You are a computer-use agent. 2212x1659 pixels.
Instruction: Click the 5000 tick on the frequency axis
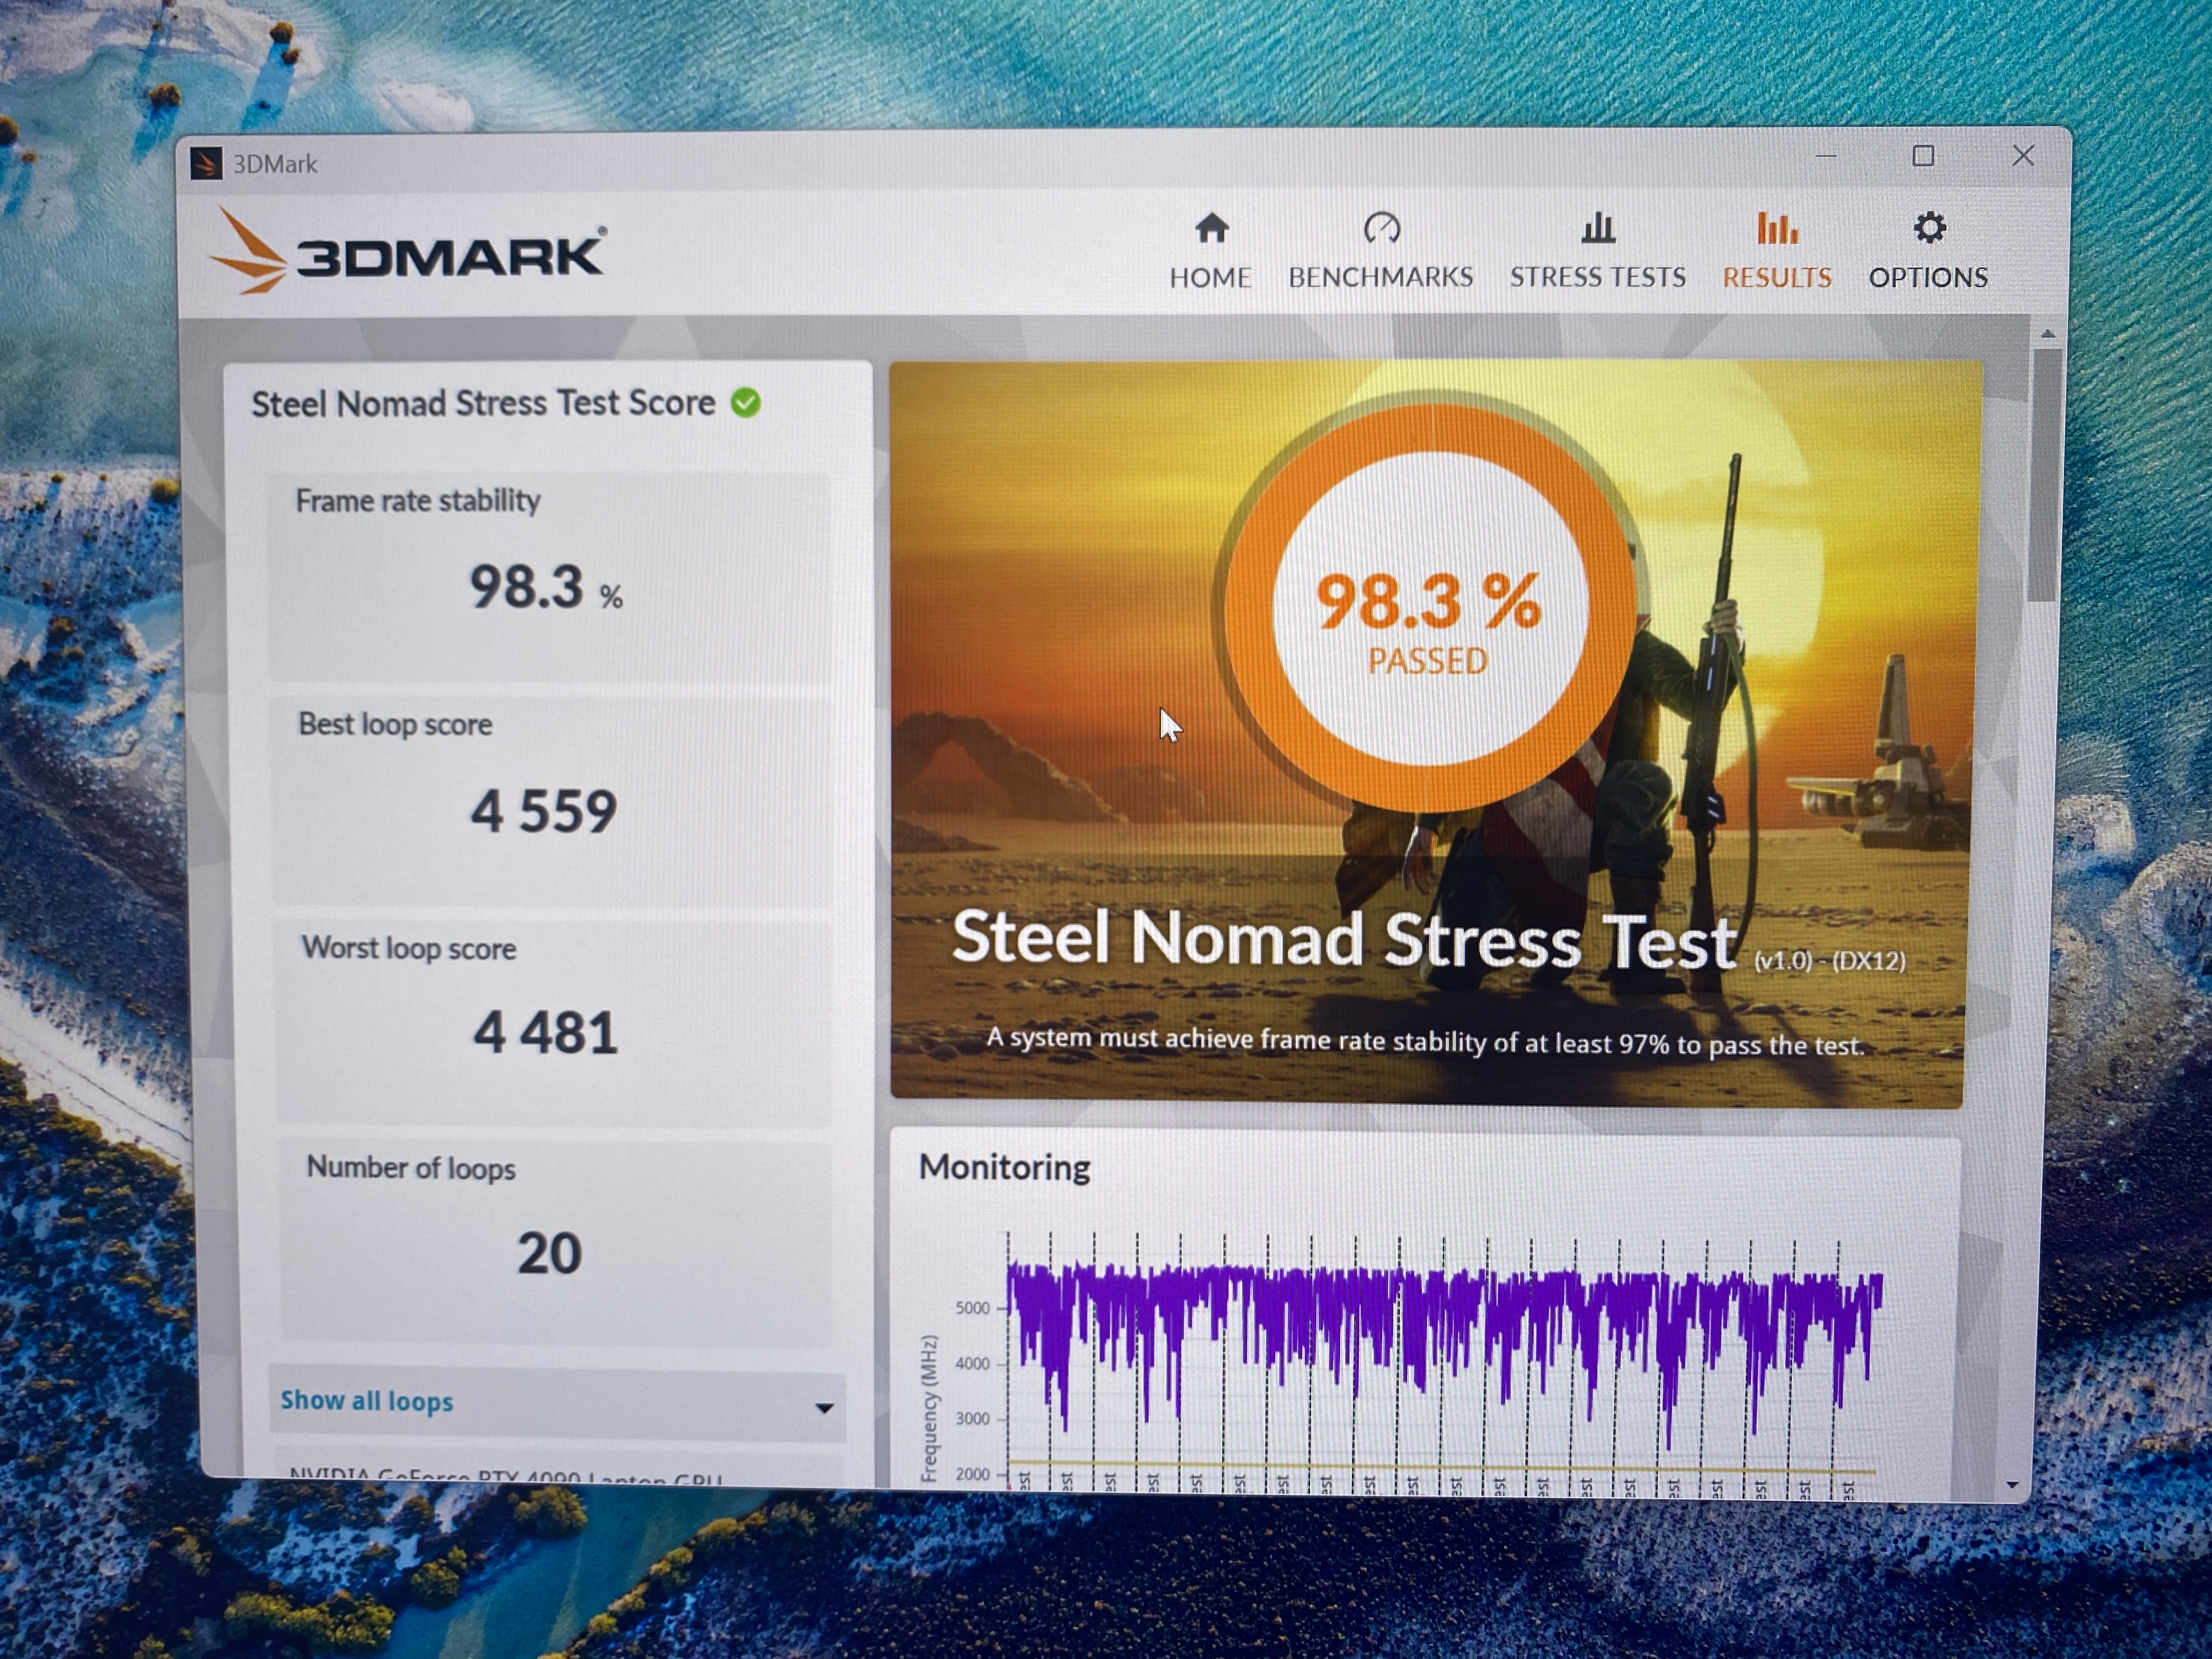pyautogui.click(x=973, y=1308)
